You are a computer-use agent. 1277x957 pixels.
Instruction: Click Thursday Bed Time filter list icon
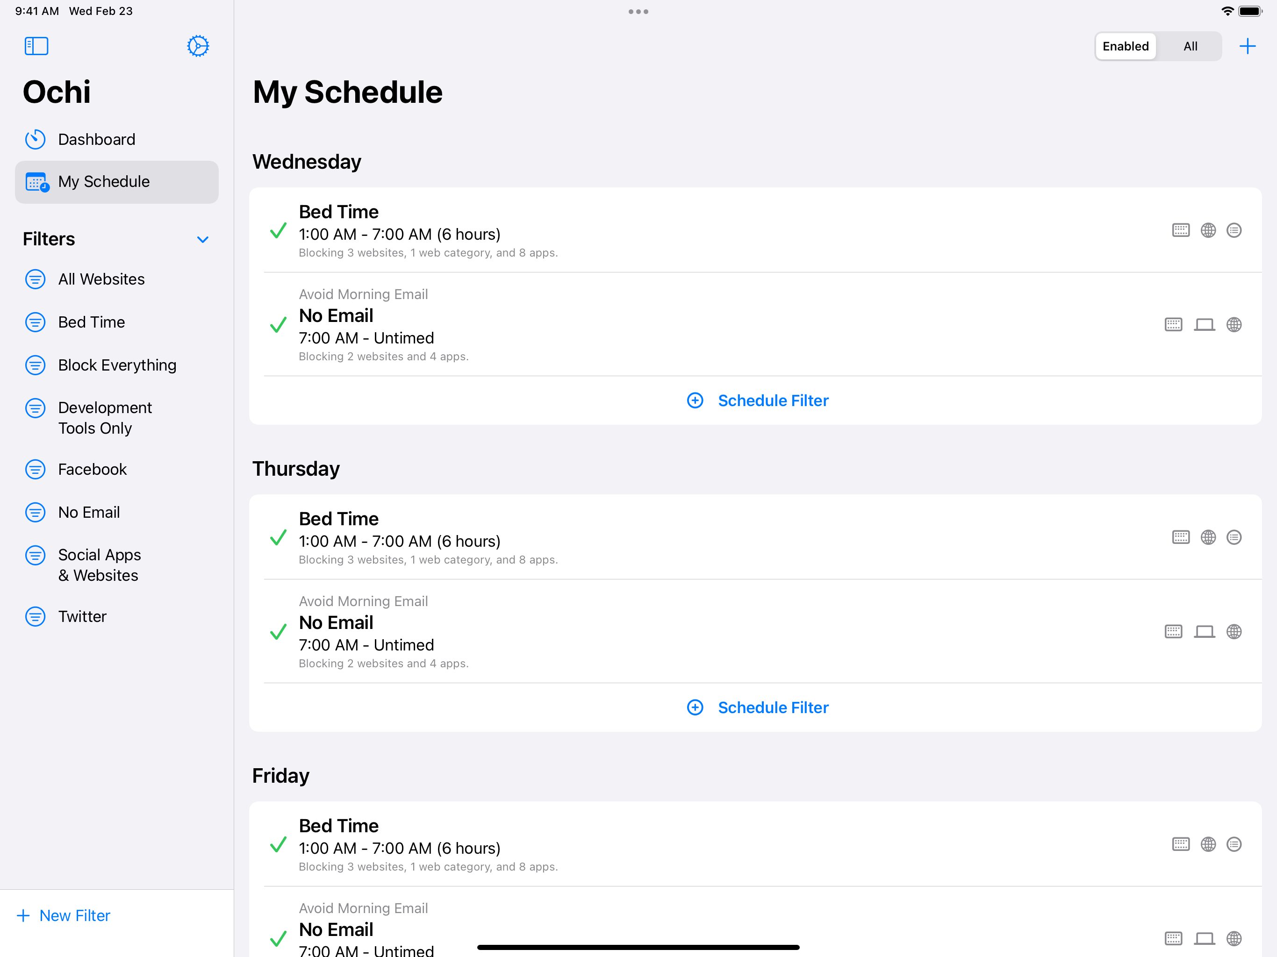coord(1234,537)
